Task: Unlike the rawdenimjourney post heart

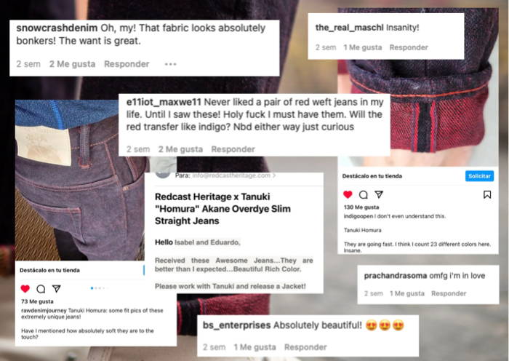Action: point(25,288)
